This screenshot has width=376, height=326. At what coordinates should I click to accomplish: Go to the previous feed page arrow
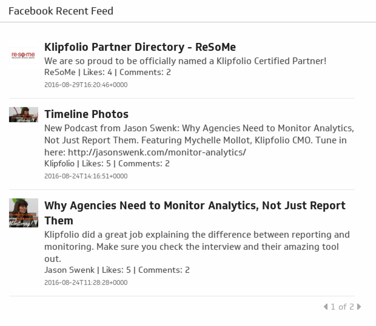click(x=325, y=307)
